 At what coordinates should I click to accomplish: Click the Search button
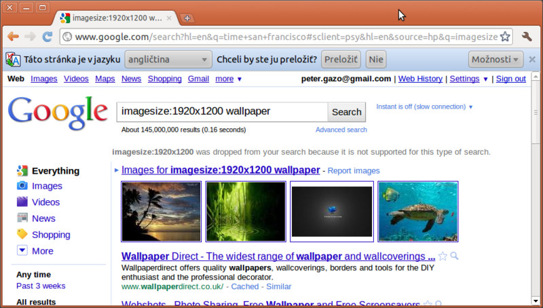347,112
